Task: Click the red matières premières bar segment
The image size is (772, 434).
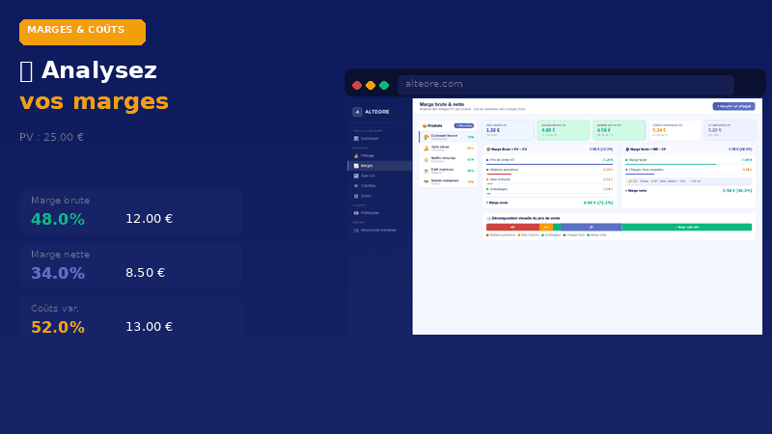Action: pyautogui.click(x=512, y=228)
